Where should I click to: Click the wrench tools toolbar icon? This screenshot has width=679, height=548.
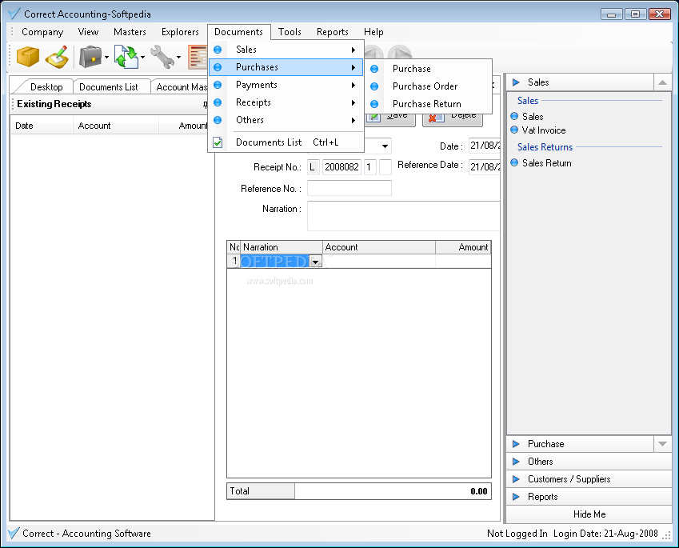click(162, 57)
